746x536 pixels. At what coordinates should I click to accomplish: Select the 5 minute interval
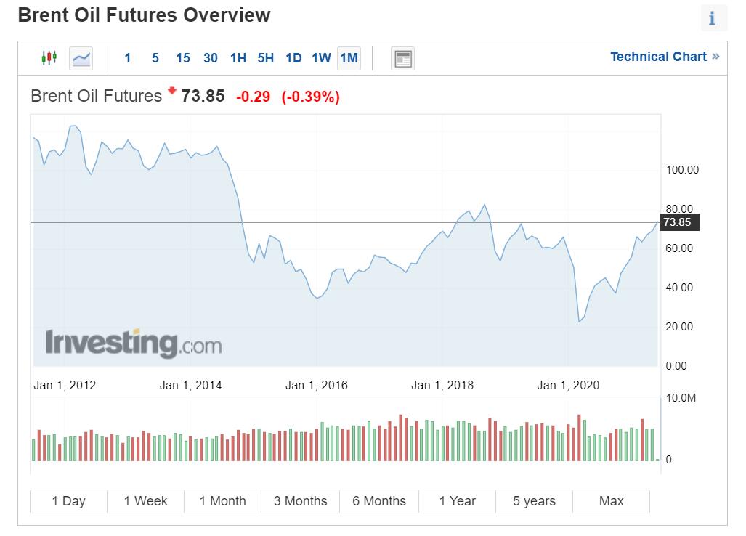tap(155, 58)
